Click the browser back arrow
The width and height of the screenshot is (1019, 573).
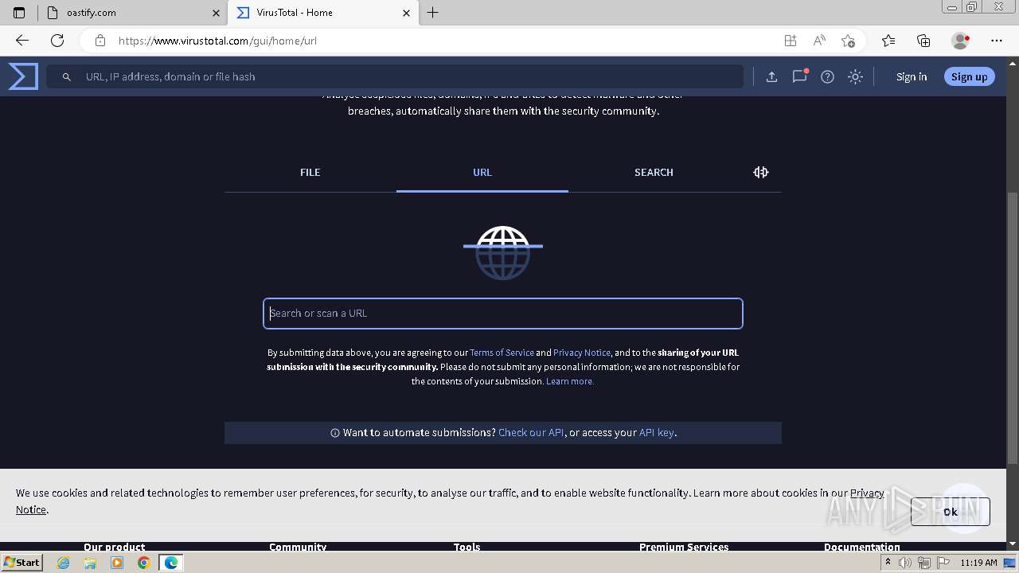point(22,41)
